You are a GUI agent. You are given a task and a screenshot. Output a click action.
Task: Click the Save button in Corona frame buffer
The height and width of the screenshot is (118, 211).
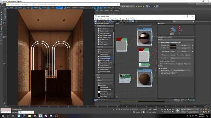10,8
